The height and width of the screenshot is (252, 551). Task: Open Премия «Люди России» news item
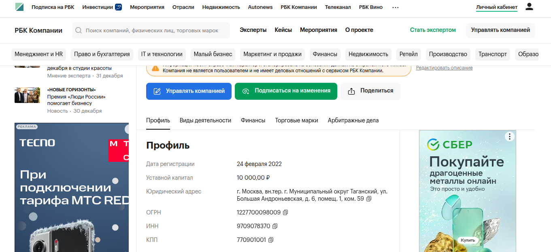point(76,100)
